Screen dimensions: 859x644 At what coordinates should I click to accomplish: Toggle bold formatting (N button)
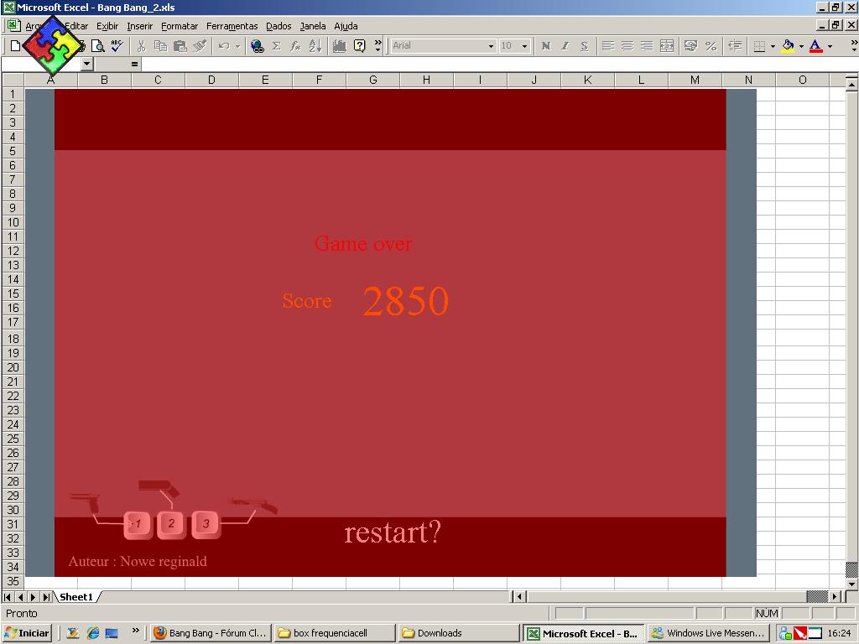(x=546, y=46)
